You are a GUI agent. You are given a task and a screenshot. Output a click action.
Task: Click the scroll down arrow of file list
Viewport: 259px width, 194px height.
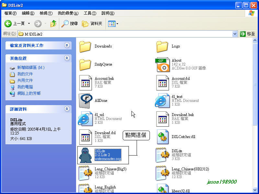(255, 190)
